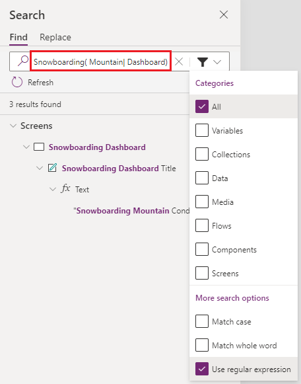Collapse the Text property node
The image size is (301, 384).
pos(53,189)
